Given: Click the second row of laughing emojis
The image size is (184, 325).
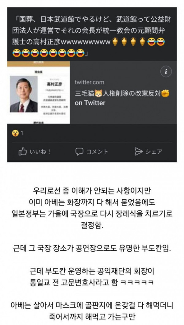Looking at the screenshot, I should click(x=48, y=53).
